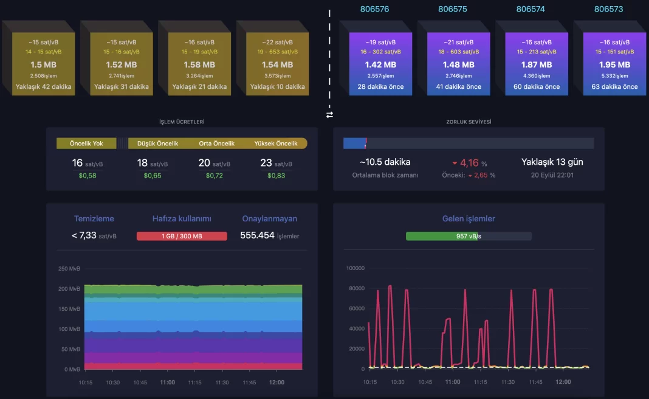Select the 1.52 MB pending mempool block
The width and height of the screenshot is (649, 399).
[x=121, y=64]
